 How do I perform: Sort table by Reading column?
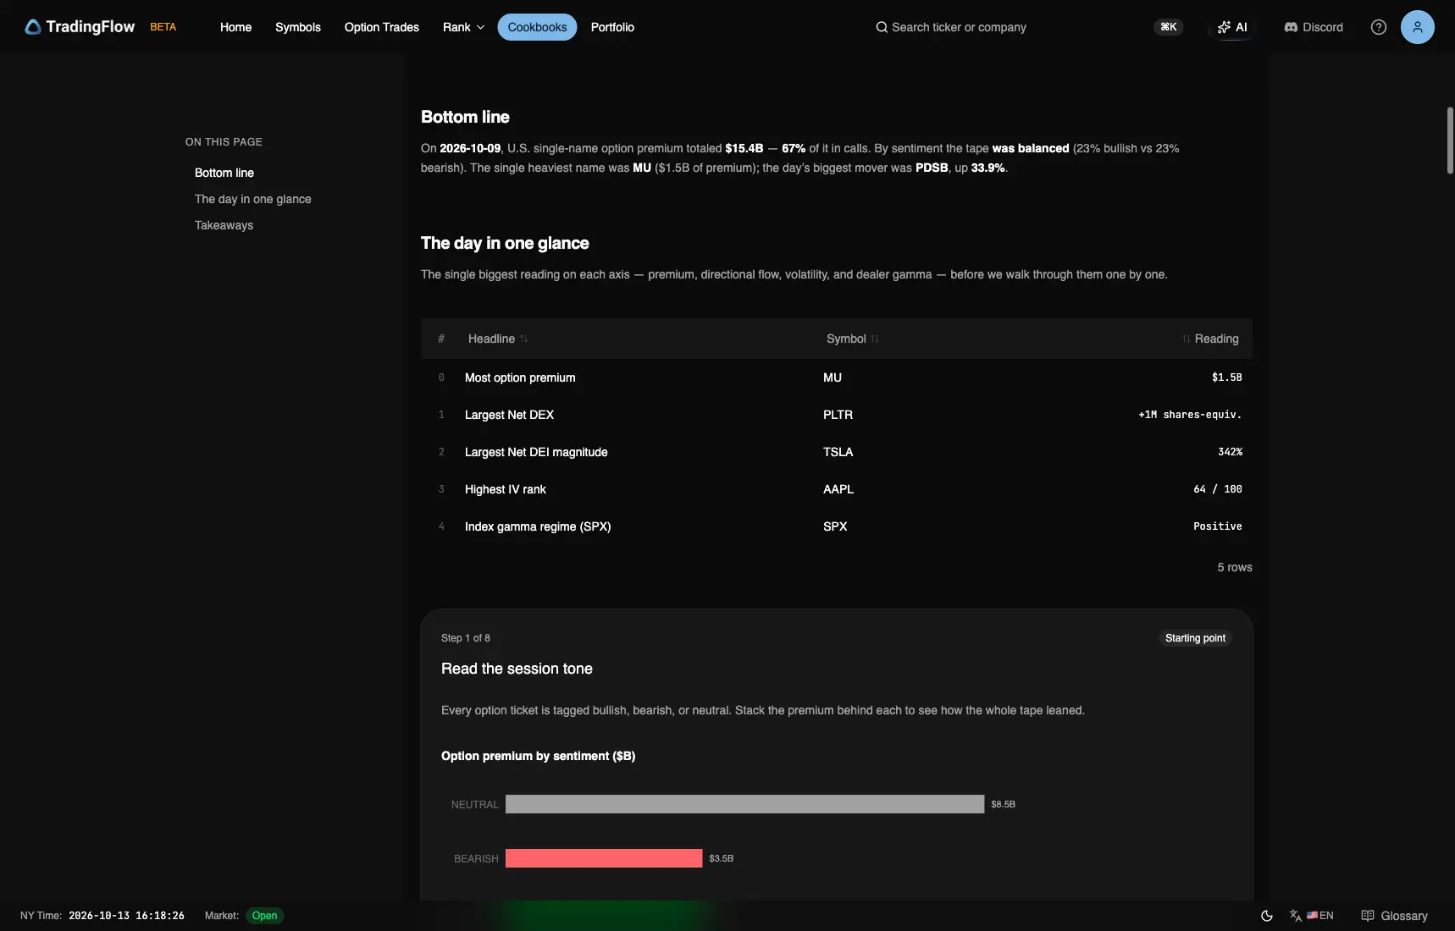(x=1210, y=339)
